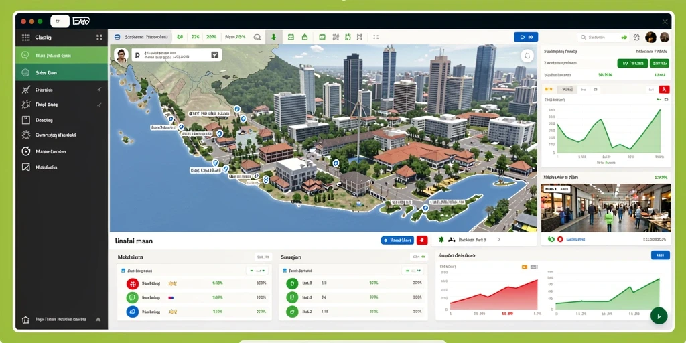
Task: Click the red square button below the map
Action: pos(422,240)
